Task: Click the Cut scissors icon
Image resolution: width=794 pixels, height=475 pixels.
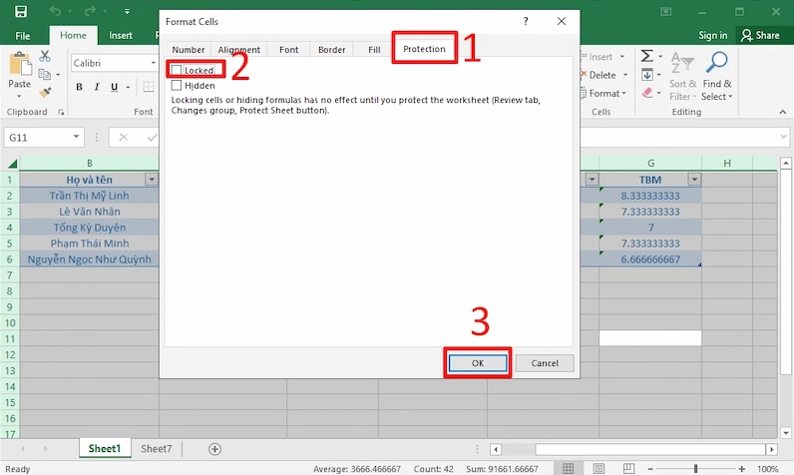Action: click(x=45, y=56)
